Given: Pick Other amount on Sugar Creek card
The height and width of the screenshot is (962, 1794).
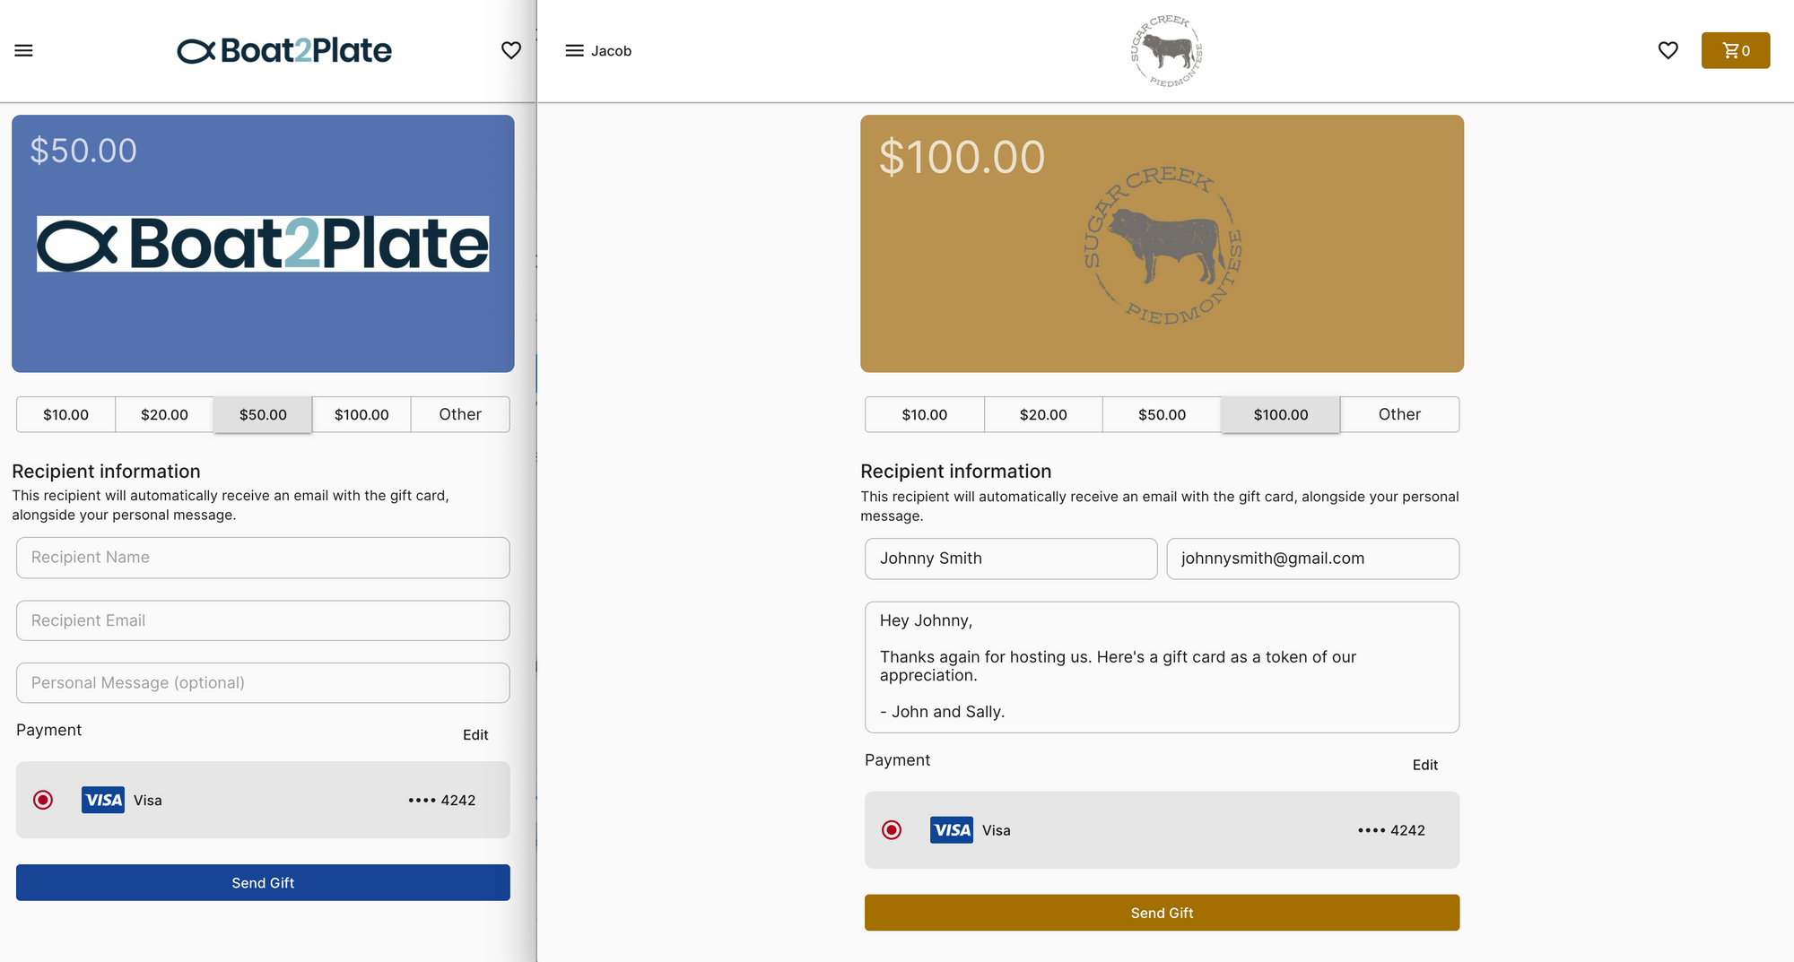Looking at the screenshot, I should [x=1400, y=415].
